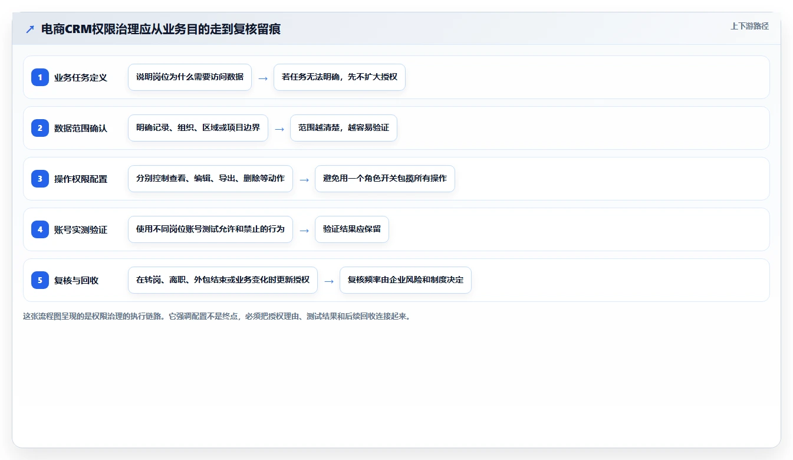Select the 验证结果应保留 box
793x460 pixels.
pyautogui.click(x=352, y=229)
